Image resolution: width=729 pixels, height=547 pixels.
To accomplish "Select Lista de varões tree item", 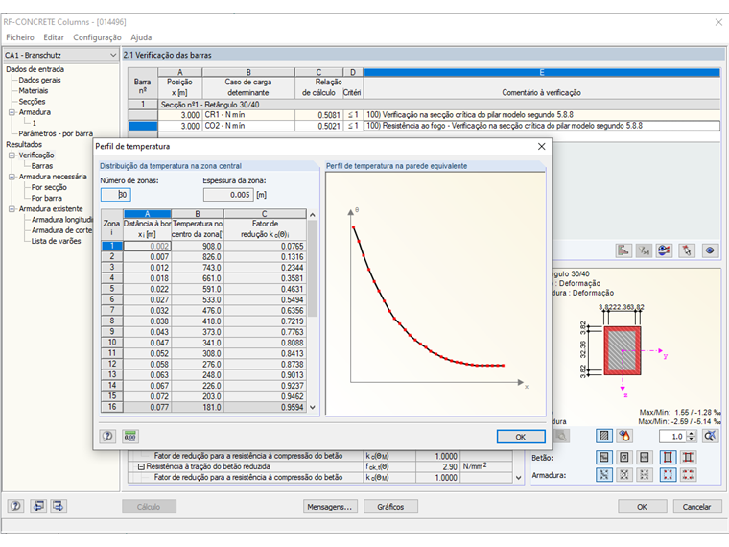I will tap(56, 241).
